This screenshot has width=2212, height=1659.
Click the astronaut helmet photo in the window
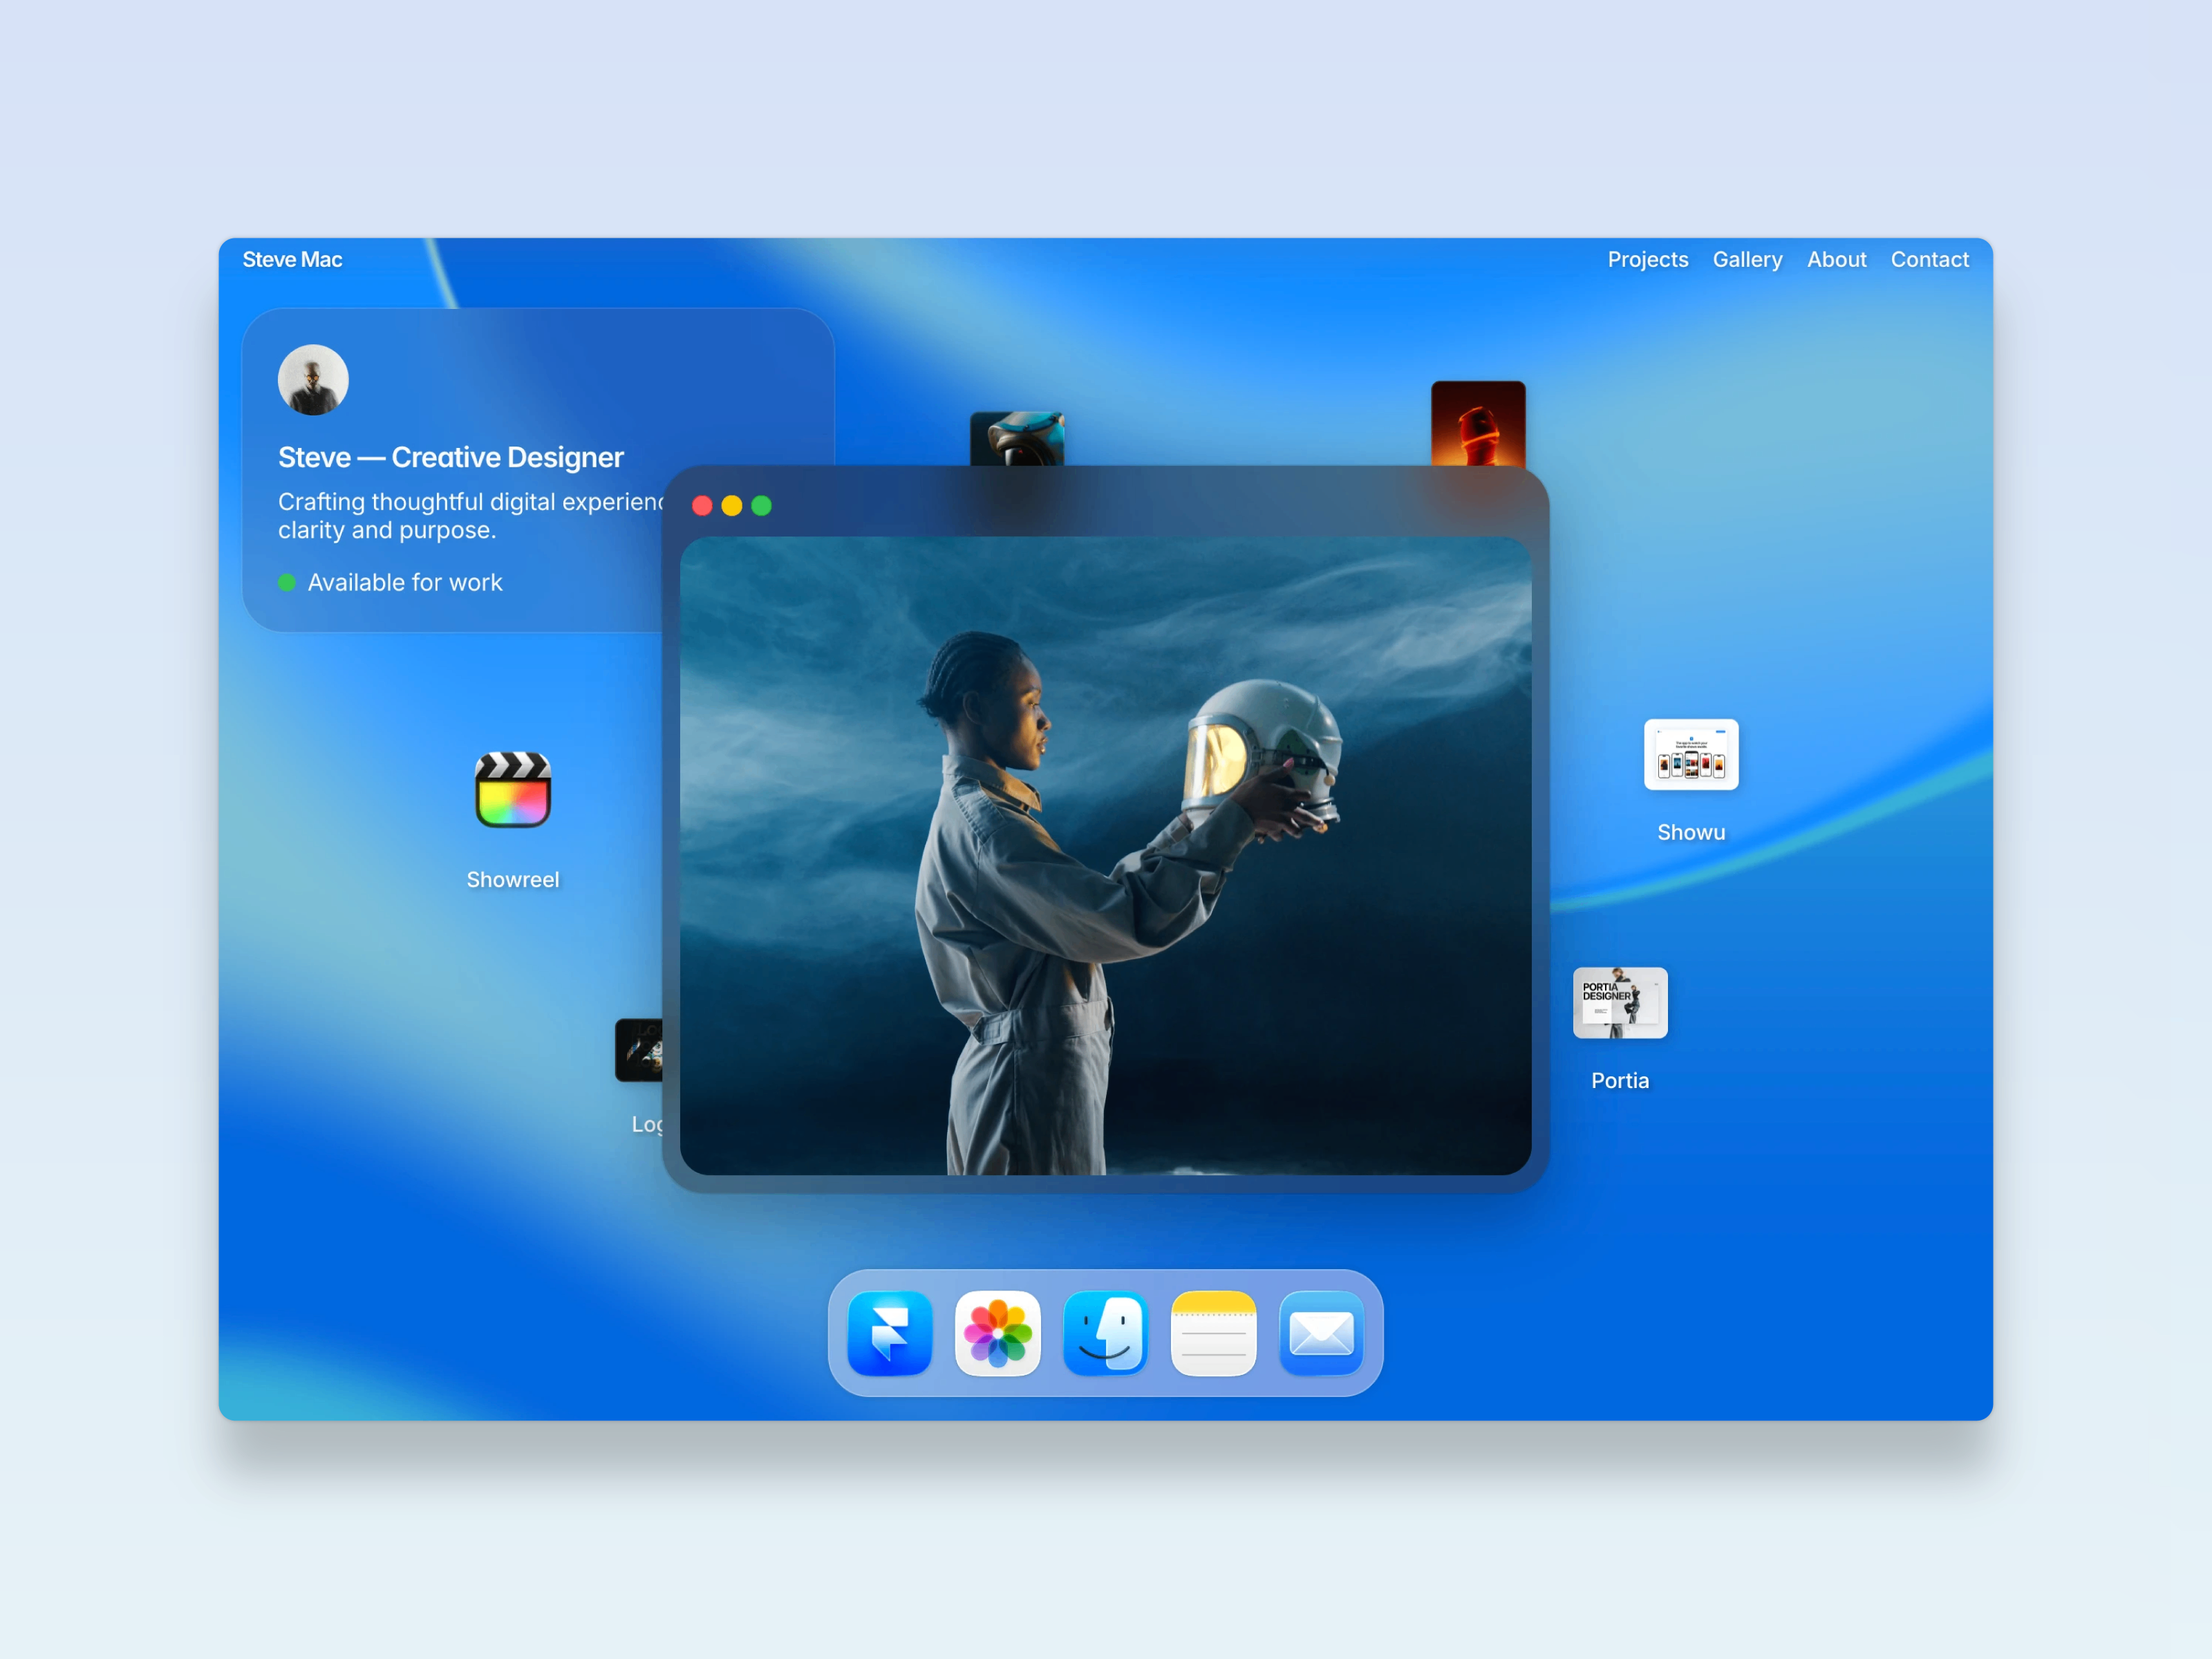pos(1105,856)
